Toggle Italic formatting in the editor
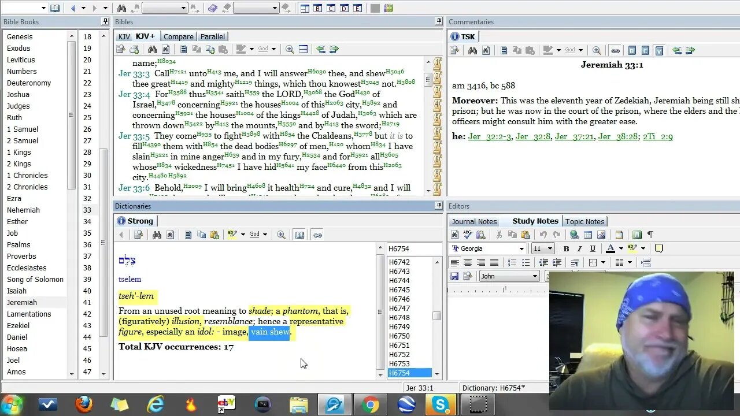 coord(579,248)
